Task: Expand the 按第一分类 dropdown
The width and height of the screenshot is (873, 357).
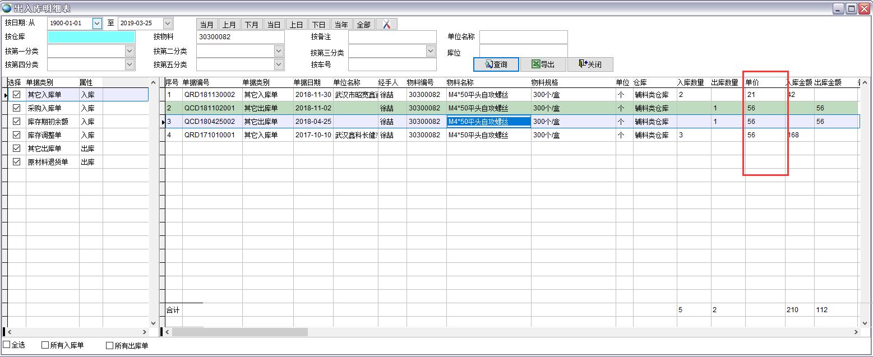Action: (x=130, y=51)
